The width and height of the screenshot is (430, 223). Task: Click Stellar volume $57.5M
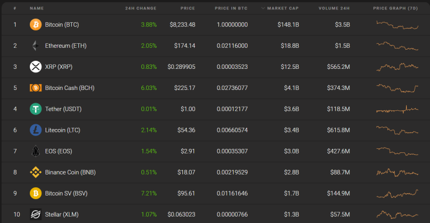point(340,214)
